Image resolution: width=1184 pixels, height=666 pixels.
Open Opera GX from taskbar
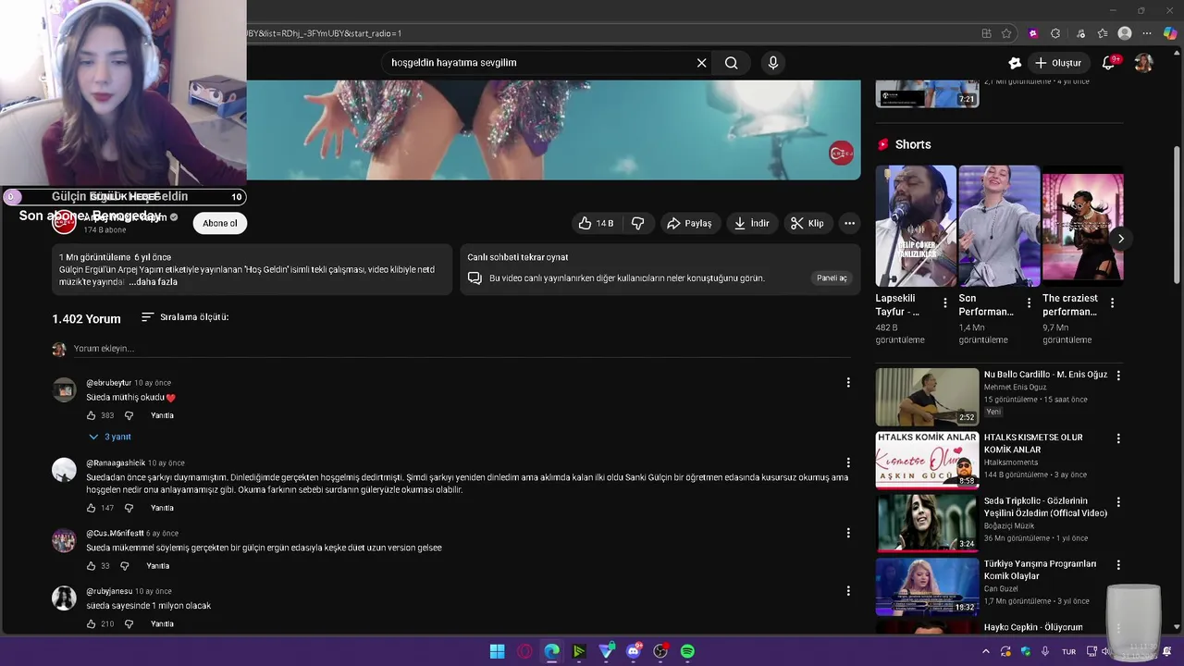pos(524,651)
